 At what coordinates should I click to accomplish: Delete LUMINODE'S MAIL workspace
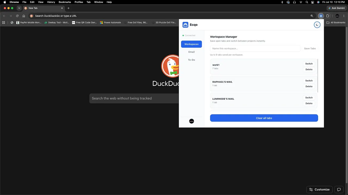pyautogui.click(x=309, y=103)
